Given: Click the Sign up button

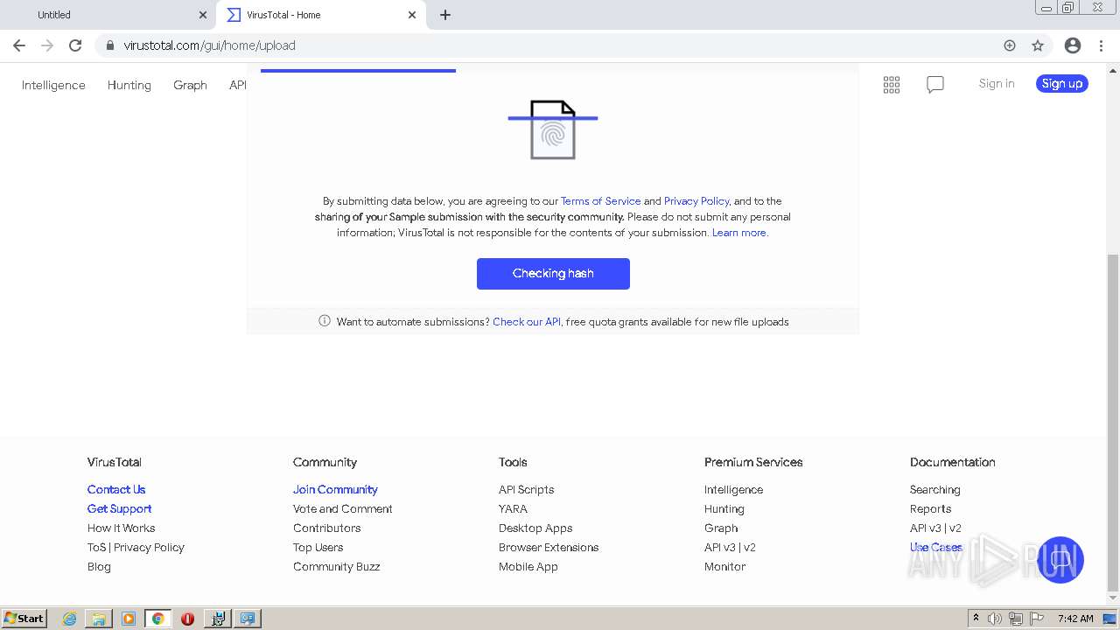Looking at the screenshot, I should coord(1062,84).
